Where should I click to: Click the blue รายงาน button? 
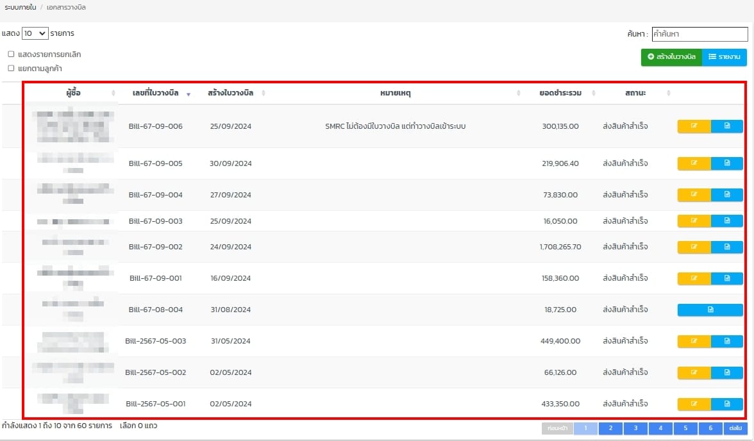[725, 57]
